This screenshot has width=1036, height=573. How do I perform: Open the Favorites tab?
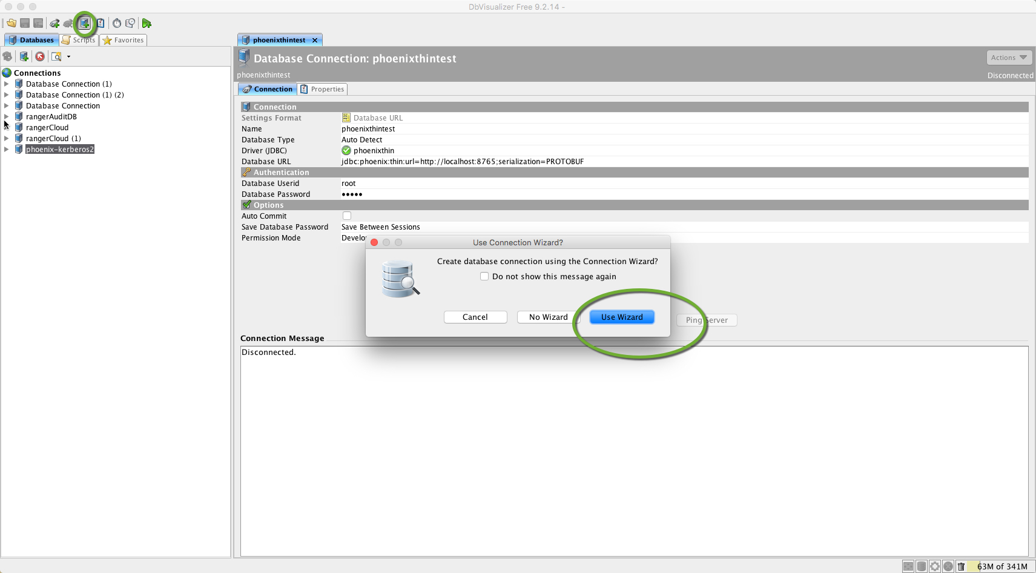coord(124,40)
